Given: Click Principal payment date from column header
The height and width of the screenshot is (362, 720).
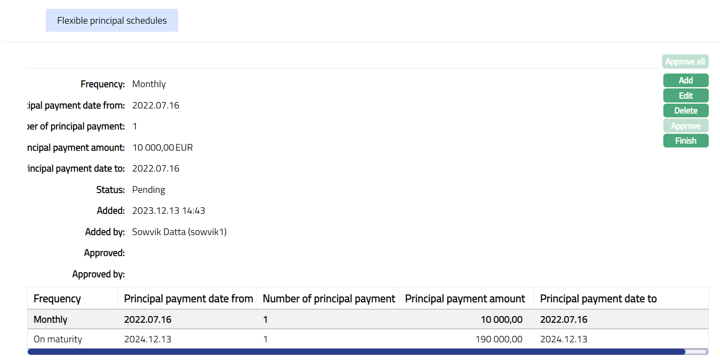Looking at the screenshot, I should click(x=188, y=299).
